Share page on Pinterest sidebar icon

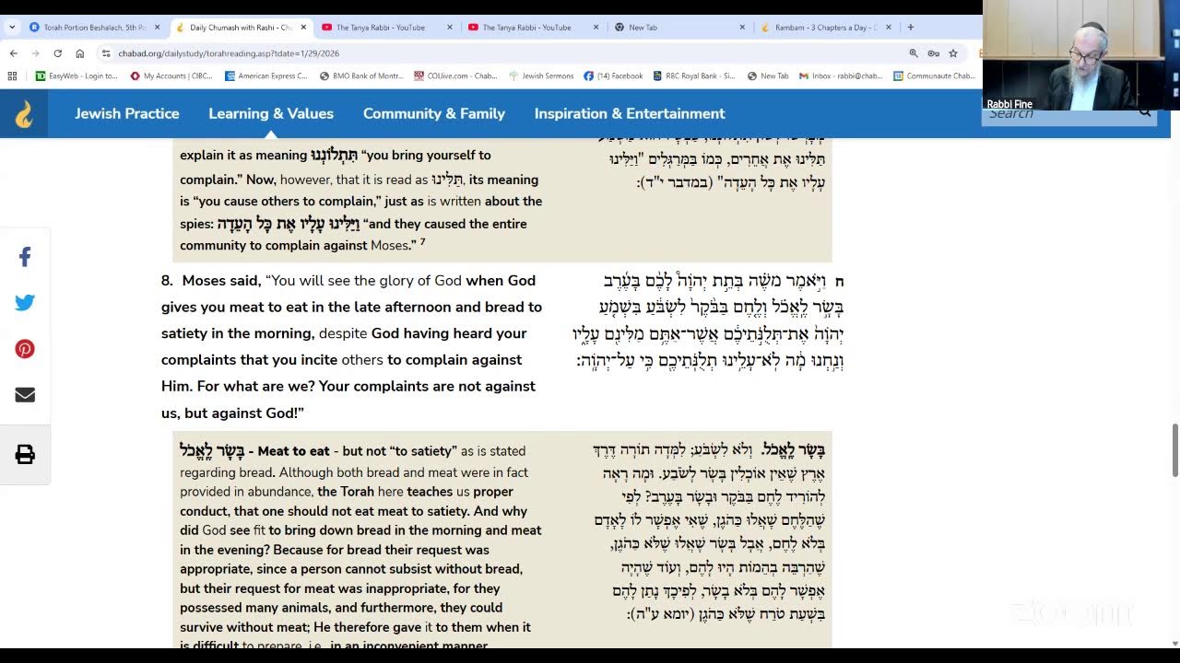[25, 349]
